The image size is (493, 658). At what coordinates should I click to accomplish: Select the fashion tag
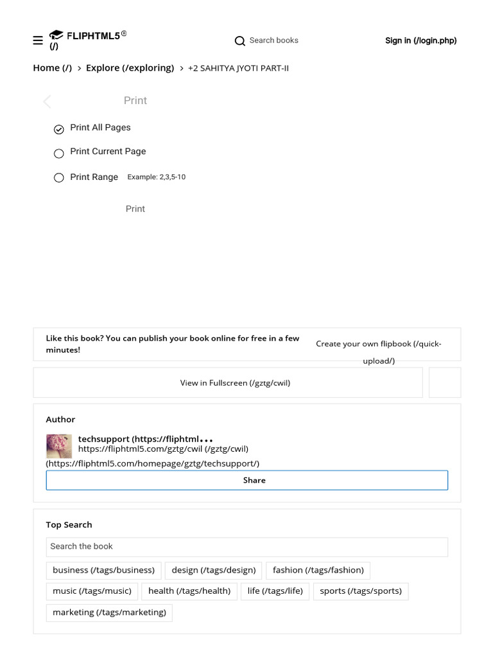click(x=318, y=571)
